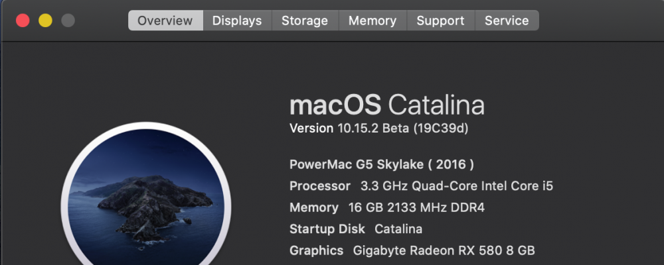Click the macOS Catalina title text
The width and height of the screenshot is (664, 265).
[x=387, y=105]
